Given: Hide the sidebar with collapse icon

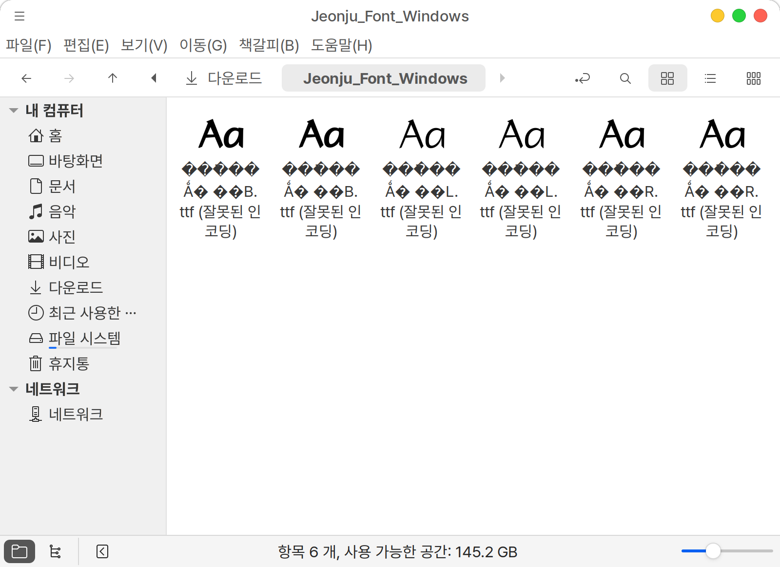Looking at the screenshot, I should pyautogui.click(x=102, y=551).
